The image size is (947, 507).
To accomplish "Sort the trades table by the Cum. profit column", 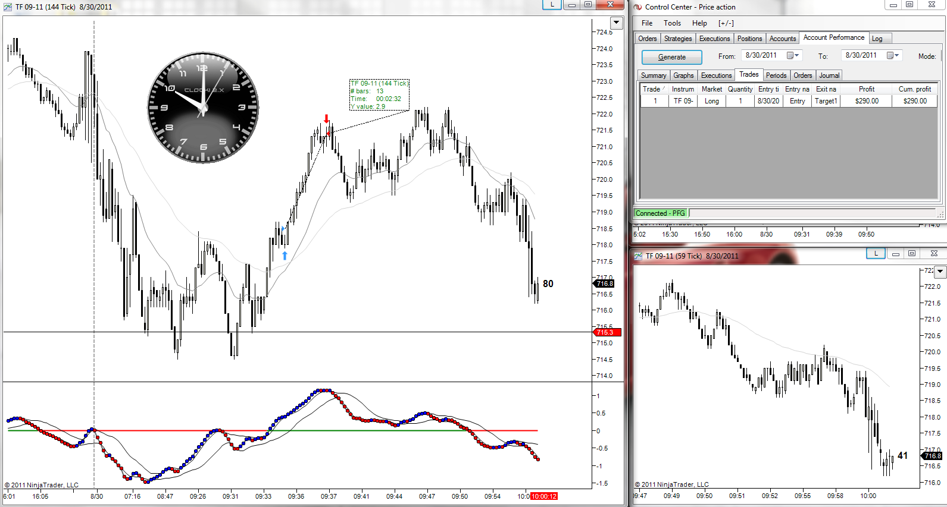I will point(915,89).
